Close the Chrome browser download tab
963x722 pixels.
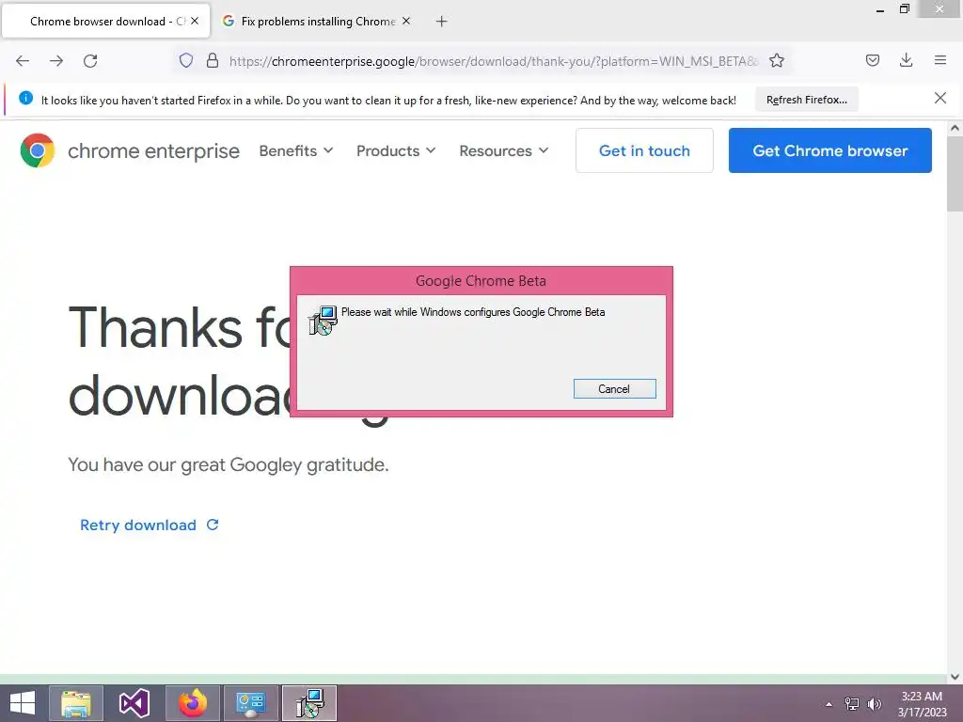(x=195, y=21)
